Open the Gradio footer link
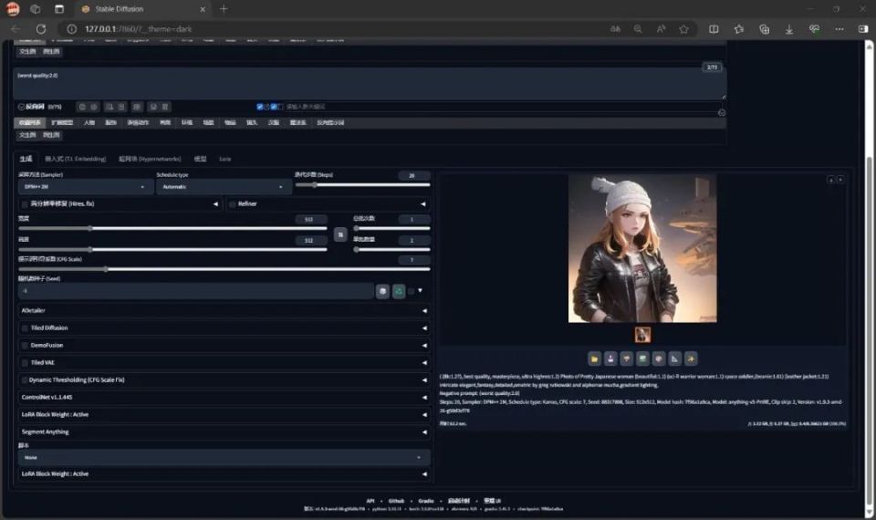Viewport: 876px width, 520px height. tap(426, 501)
